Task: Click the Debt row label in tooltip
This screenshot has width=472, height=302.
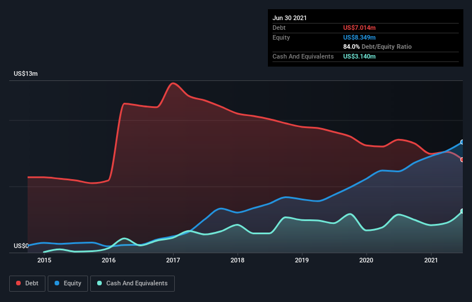Action: (279, 28)
